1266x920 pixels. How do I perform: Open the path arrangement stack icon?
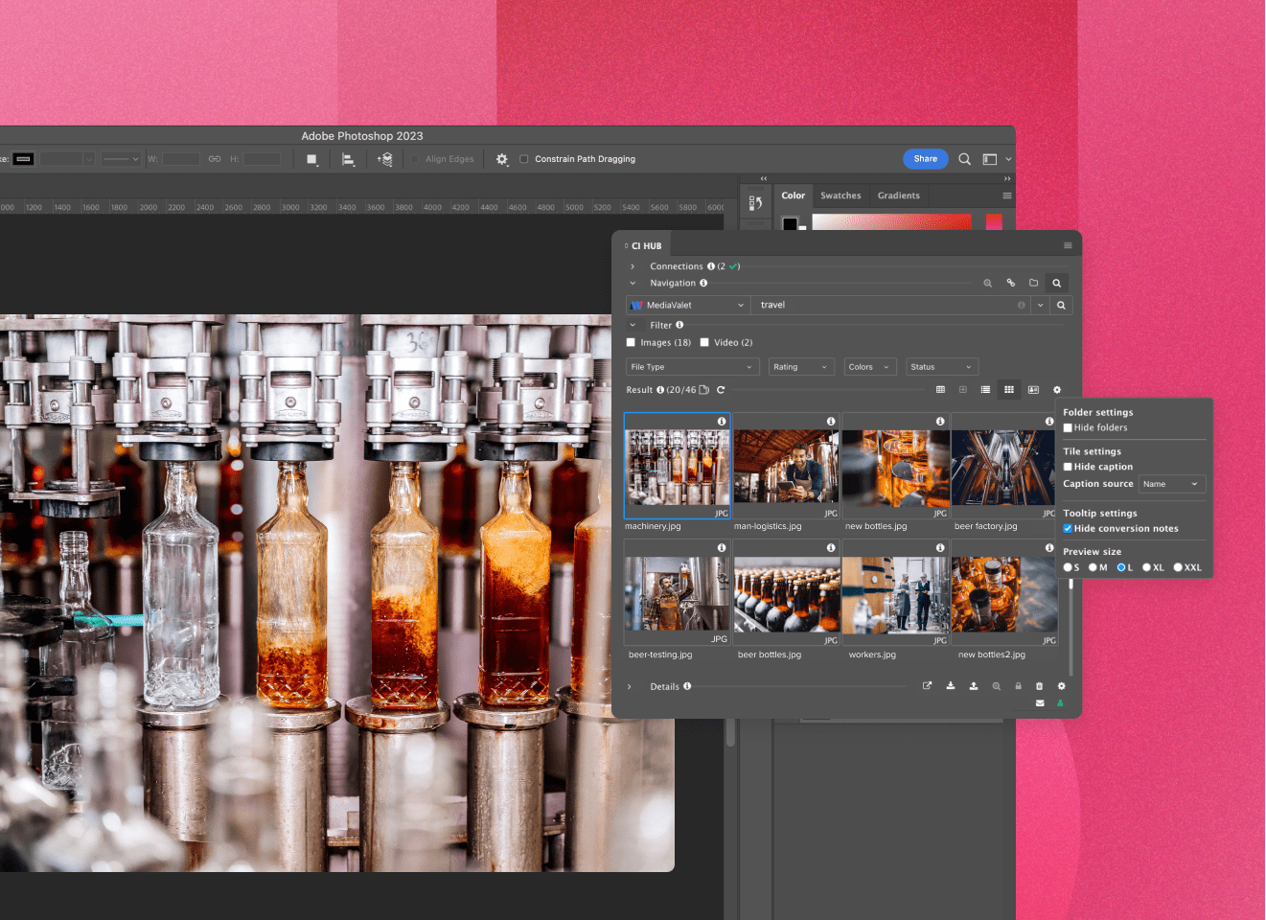tap(385, 159)
